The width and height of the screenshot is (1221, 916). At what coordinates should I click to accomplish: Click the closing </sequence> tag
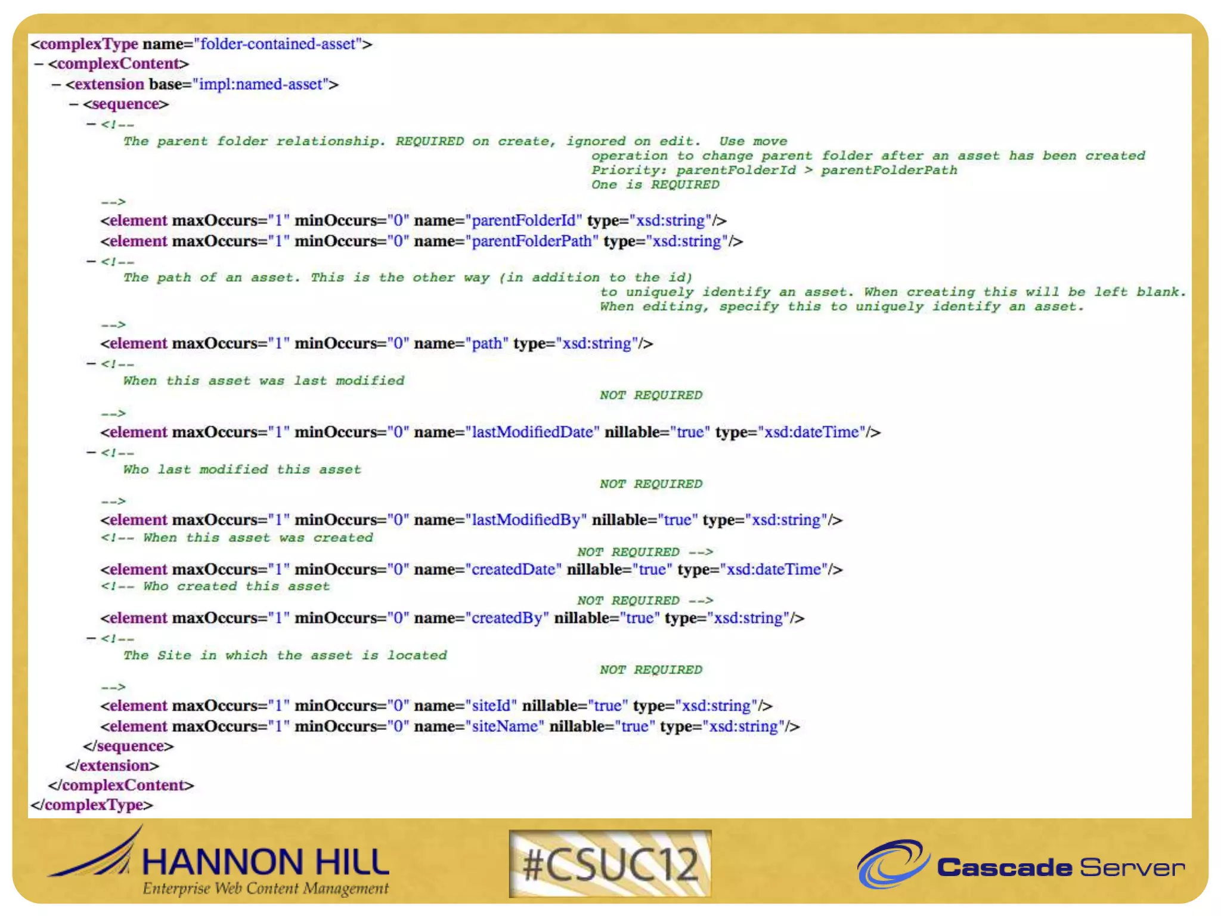coord(128,747)
